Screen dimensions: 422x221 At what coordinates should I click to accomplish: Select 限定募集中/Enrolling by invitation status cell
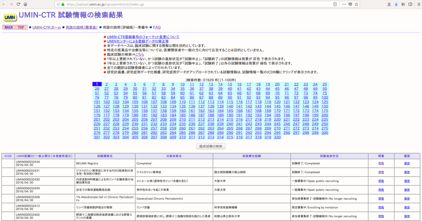(x=329, y=207)
